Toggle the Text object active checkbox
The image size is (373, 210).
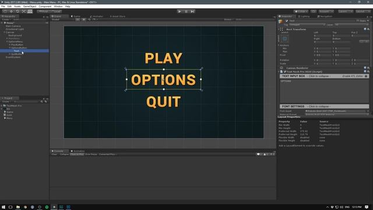point(287,21)
